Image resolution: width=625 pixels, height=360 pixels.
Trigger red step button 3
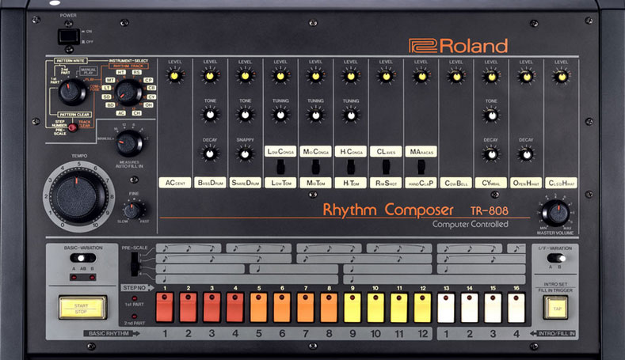coord(212,308)
